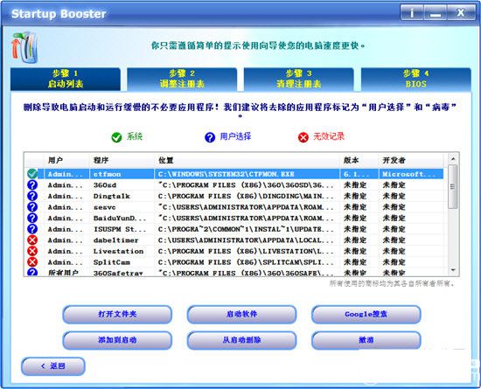
Task: Select the sesvc program entry
Action: (x=105, y=207)
